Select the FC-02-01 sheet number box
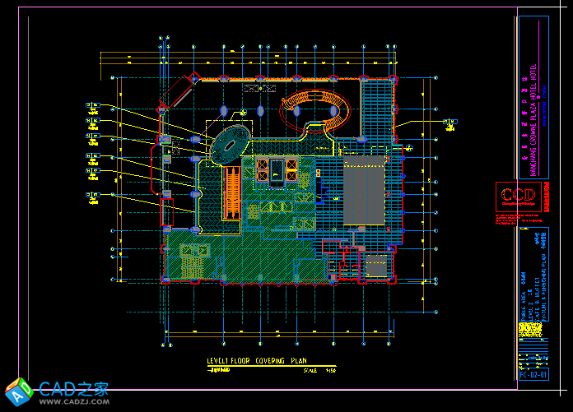This screenshot has width=573, height=412. pyautogui.click(x=533, y=375)
